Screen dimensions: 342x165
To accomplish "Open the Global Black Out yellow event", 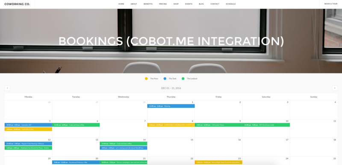I will point(28,129).
